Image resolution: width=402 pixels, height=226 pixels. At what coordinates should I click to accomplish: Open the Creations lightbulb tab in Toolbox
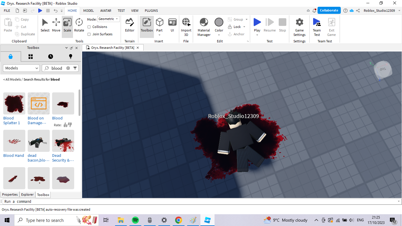point(71,56)
